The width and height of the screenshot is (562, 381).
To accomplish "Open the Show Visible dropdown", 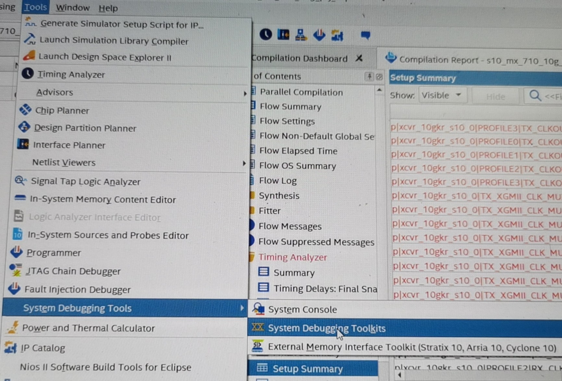I will point(442,95).
